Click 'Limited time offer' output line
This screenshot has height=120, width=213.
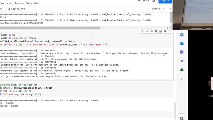60,65
